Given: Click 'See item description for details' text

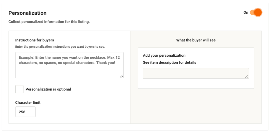Looking at the screenshot, I should click(x=169, y=62).
